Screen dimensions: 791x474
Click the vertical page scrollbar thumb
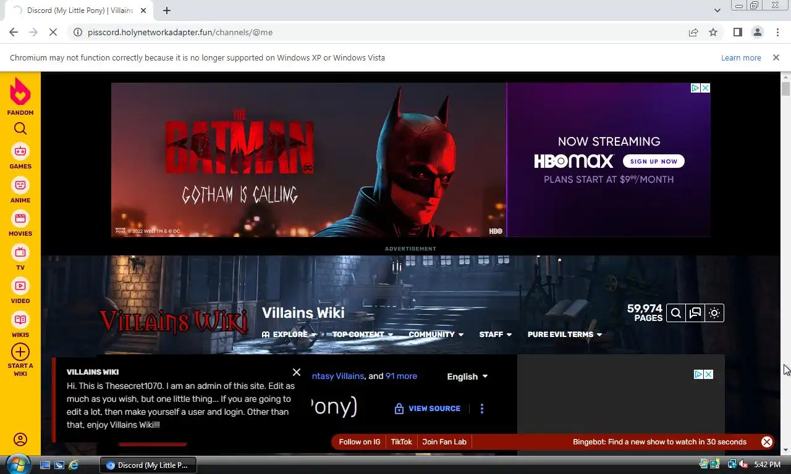[x=785, y=89]
